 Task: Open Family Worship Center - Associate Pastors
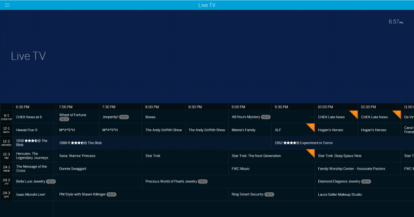coord(358,169)
